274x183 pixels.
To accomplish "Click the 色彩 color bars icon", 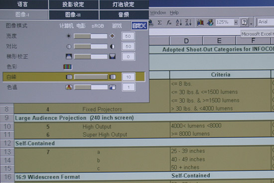I will (68, 67).
